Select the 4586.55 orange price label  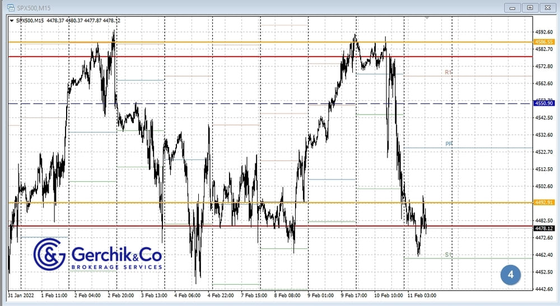[x=544, y=42]
